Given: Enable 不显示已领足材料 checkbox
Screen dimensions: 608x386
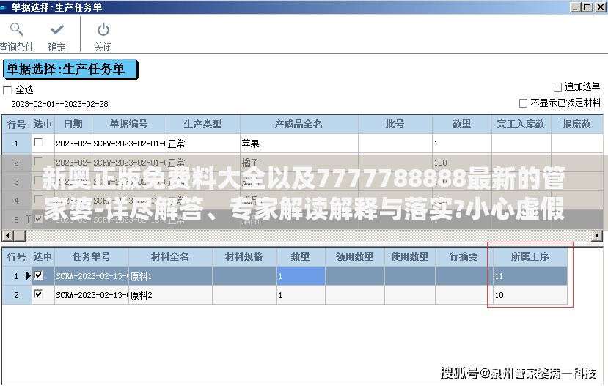Looking at the screenshot, I should click(523, 103).
